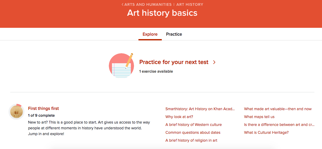Click the First things first progress thumbnail

click(x=17, y=112)
